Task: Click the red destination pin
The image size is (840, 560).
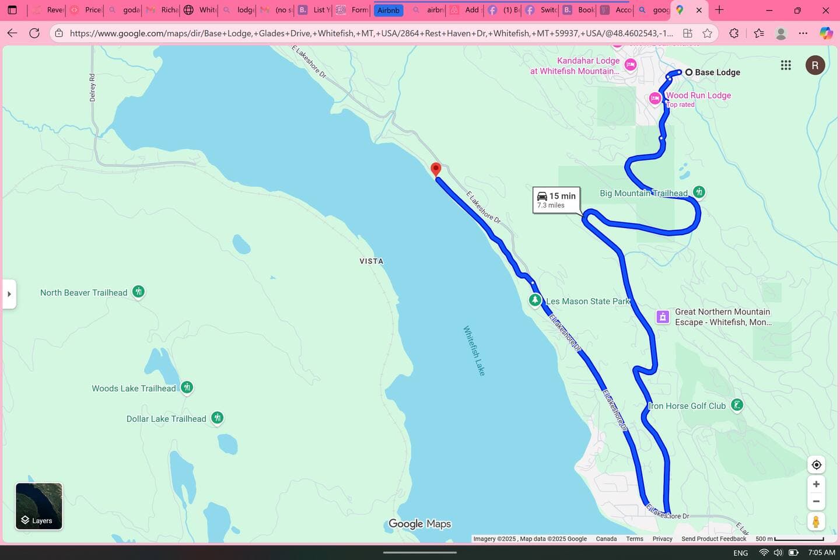Action: tap(436, 169)
